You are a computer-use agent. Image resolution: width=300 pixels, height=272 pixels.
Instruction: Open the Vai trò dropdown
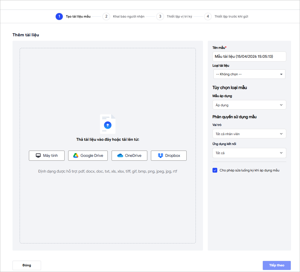click(249, 134)
